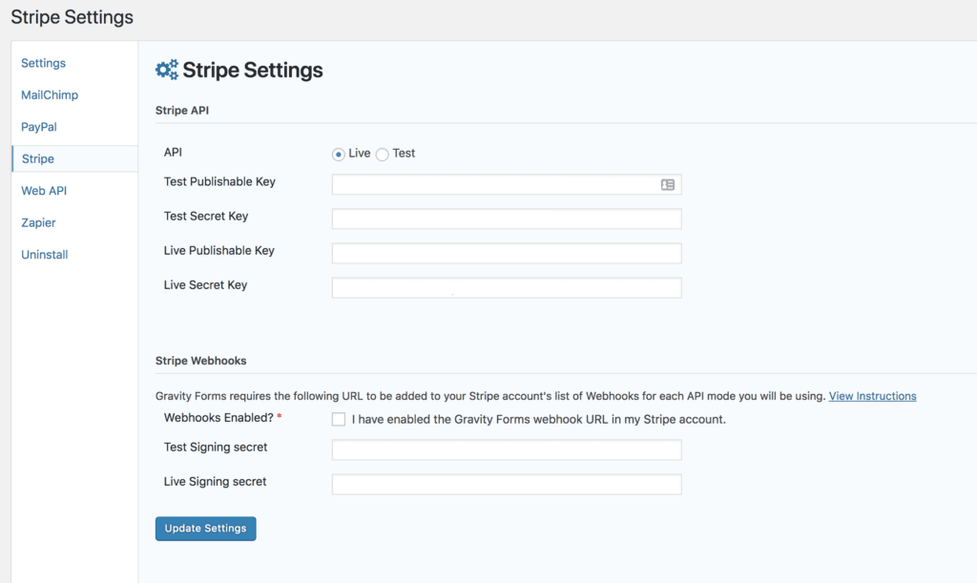Viewport: 977px width, 583px height.
Task: Click the 'Stripe API' section heading
Action: [x=182, y=111]
